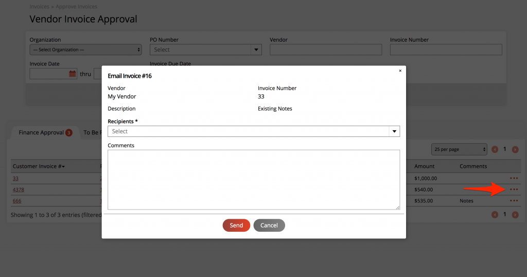
Task: Click the Invoice Number filter field
Action: pyautogui.click(x=446, y=50)
